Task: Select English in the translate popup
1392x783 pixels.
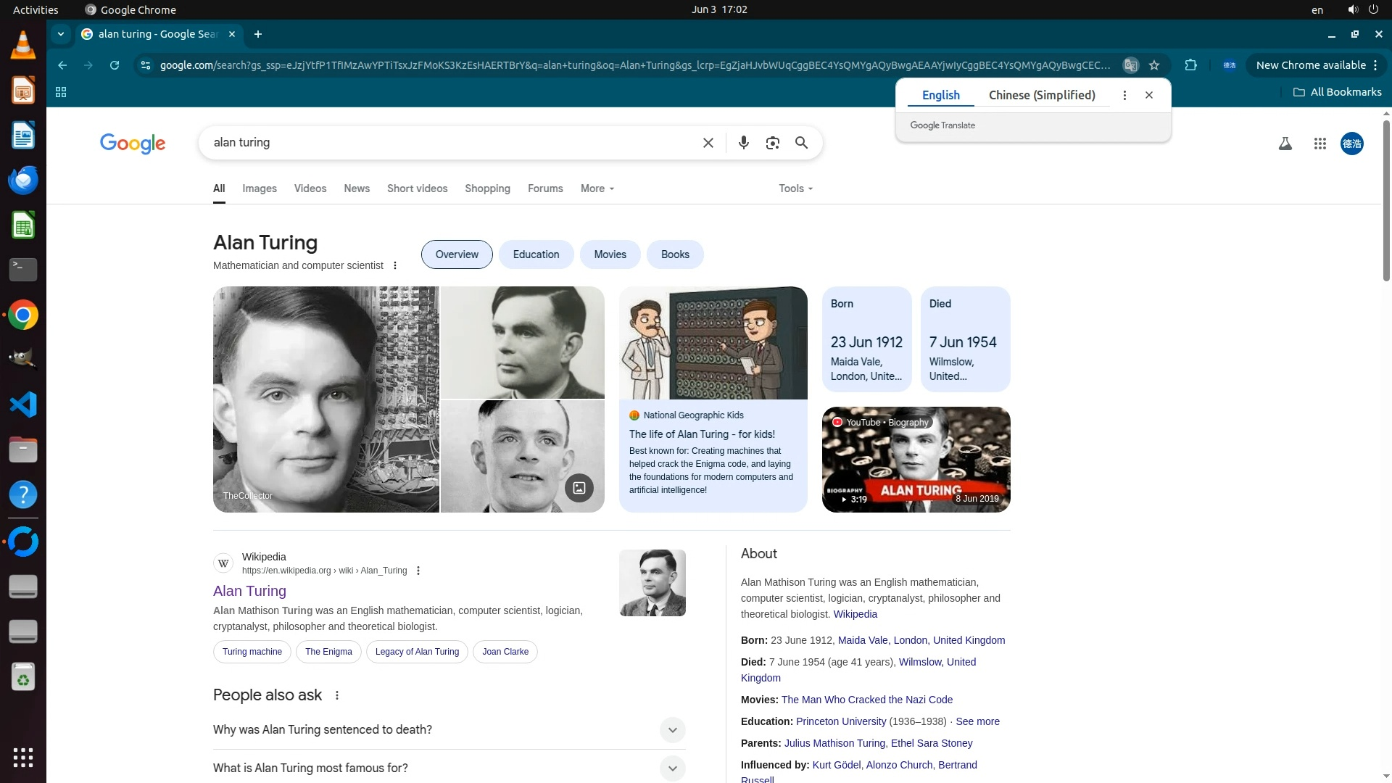Action: 940,95
